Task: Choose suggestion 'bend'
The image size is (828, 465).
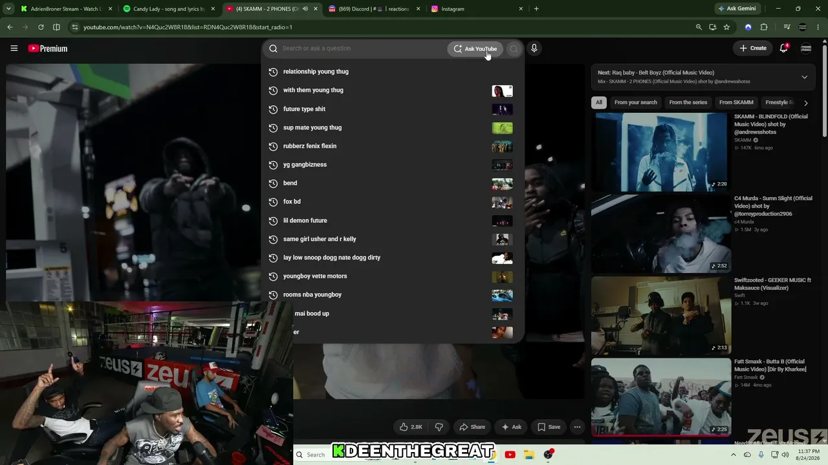Action: coord(392,183)
